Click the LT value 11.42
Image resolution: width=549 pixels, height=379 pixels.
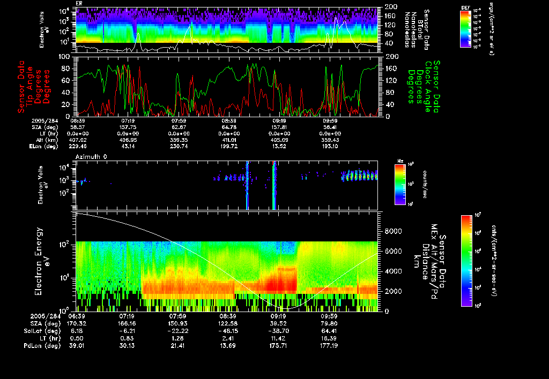pyautogui.click(x=278, y=338)
